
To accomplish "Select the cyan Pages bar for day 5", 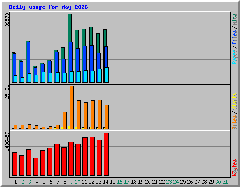I will [44, 77].
